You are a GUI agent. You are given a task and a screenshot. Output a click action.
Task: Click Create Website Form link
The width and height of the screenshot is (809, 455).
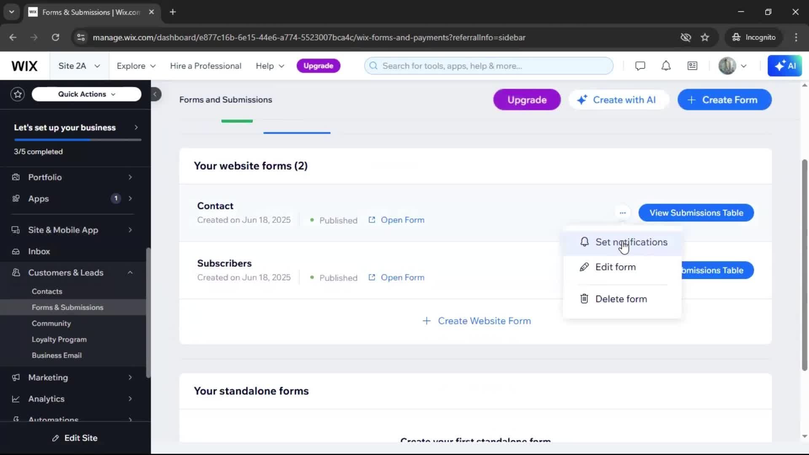click(x=476, y=321)
